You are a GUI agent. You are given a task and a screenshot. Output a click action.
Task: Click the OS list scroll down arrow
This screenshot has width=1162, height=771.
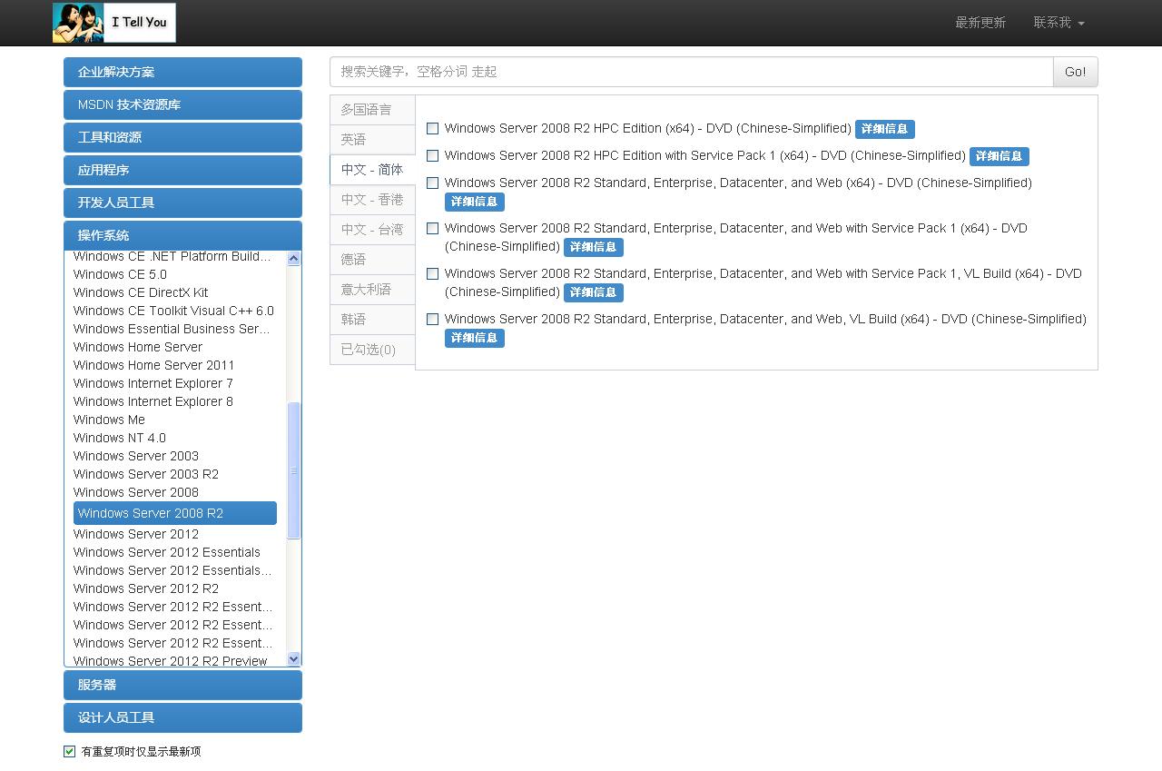coord(293,658)
